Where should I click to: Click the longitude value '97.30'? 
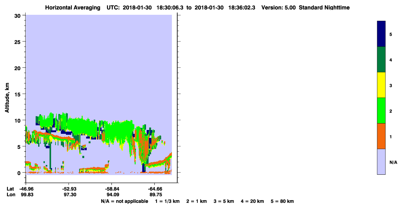tap(69, 195)
